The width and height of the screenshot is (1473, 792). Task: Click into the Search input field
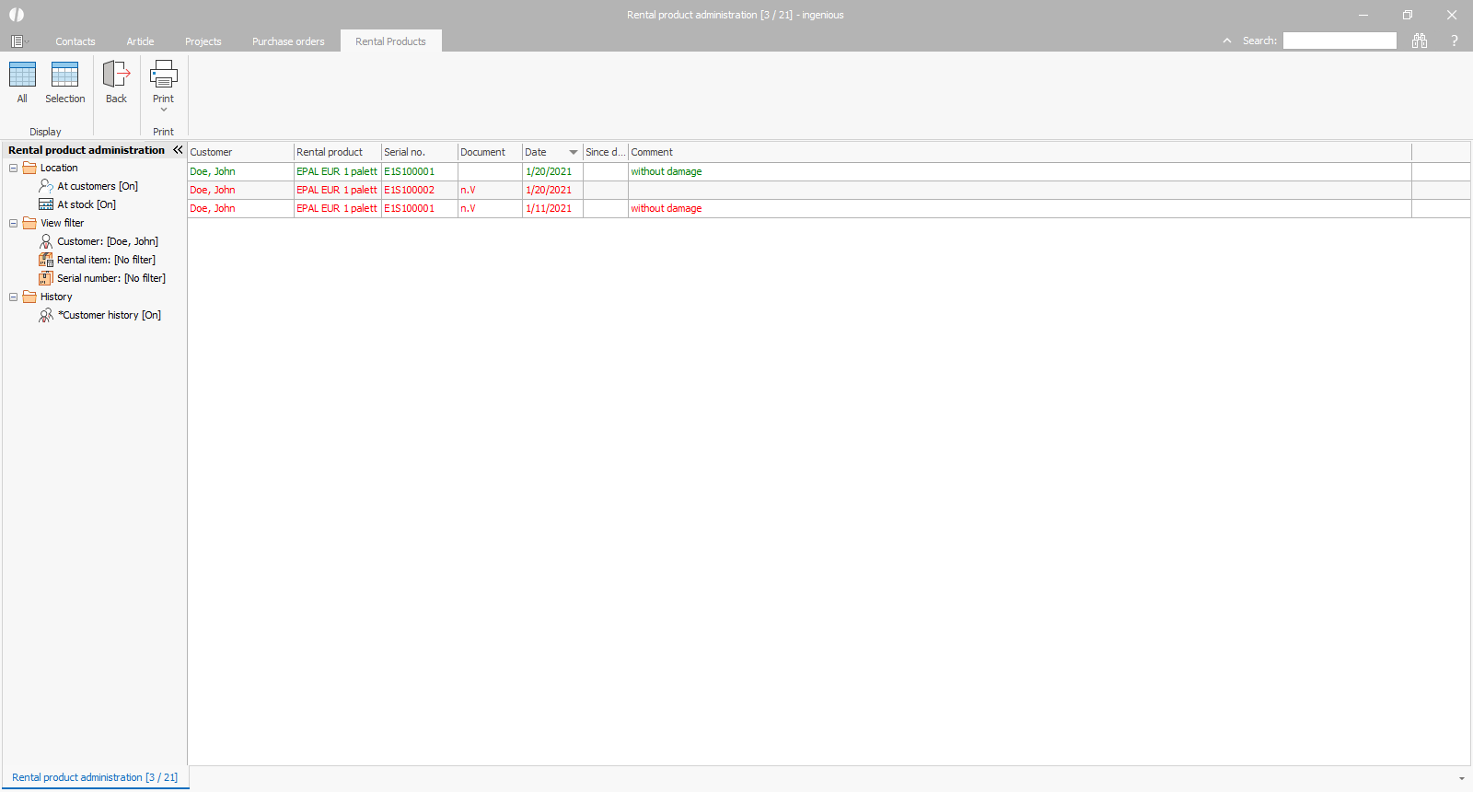[1340, 41]
